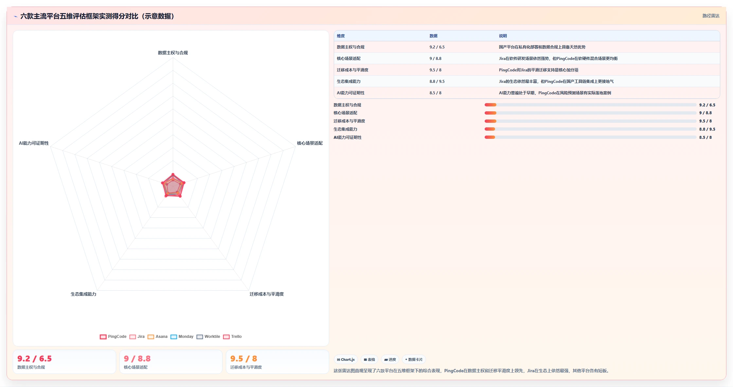Select the 迁移成本与平滑度 table row cell
This screenshot has height=387, width=733.
point(352,70)
